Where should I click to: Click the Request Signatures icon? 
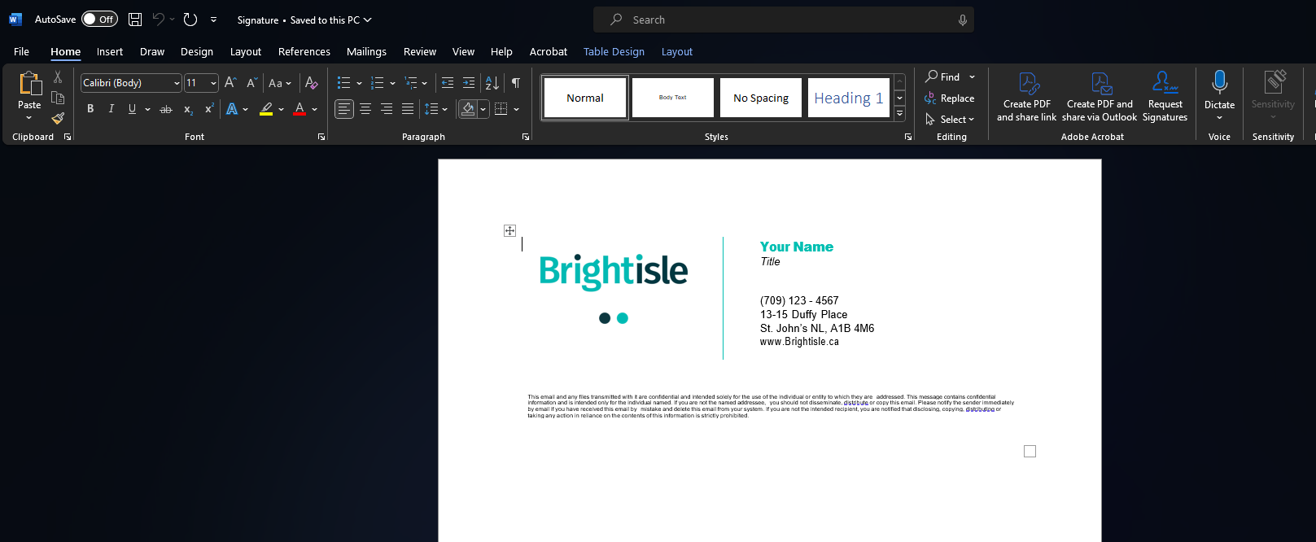coord(1165,83)
